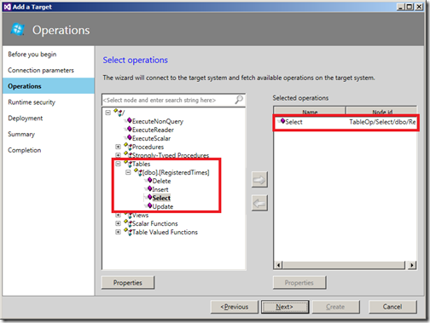Click the Name column header
Image resolution: width=430 pixels, height=323 pixels.
click(x=310, y=112)
